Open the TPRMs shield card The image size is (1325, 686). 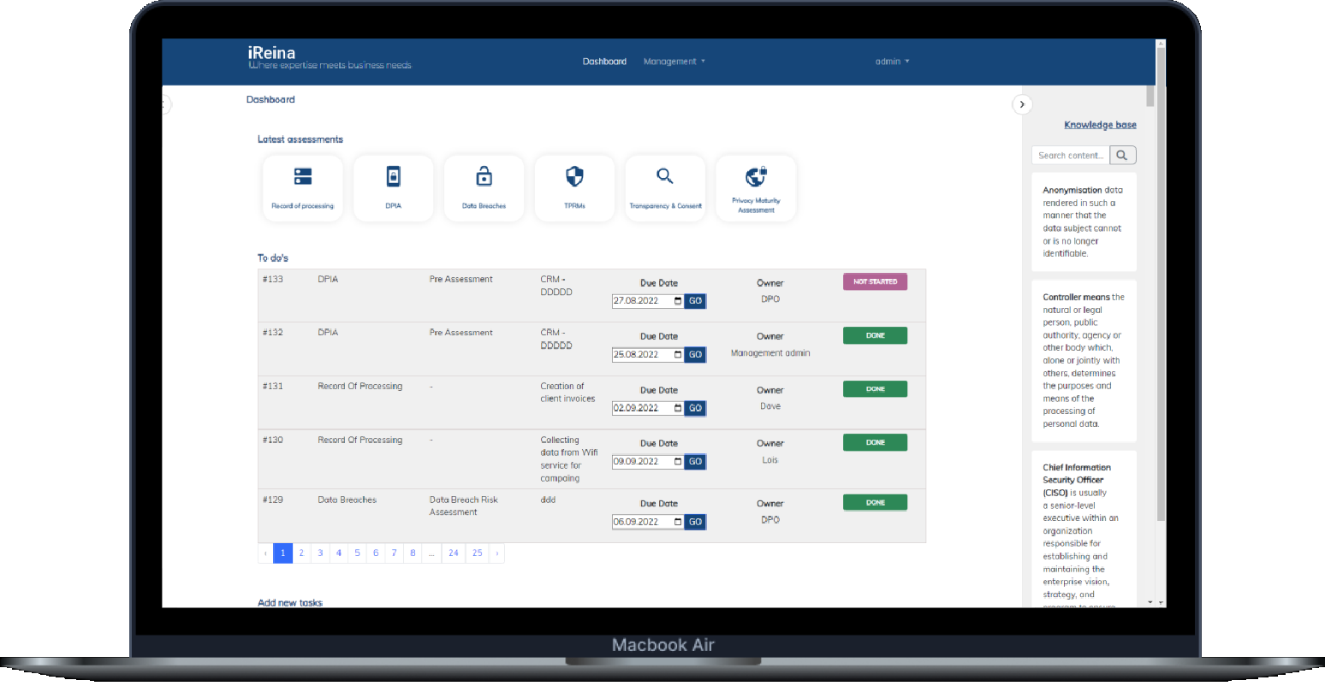(x=574, y=188)
